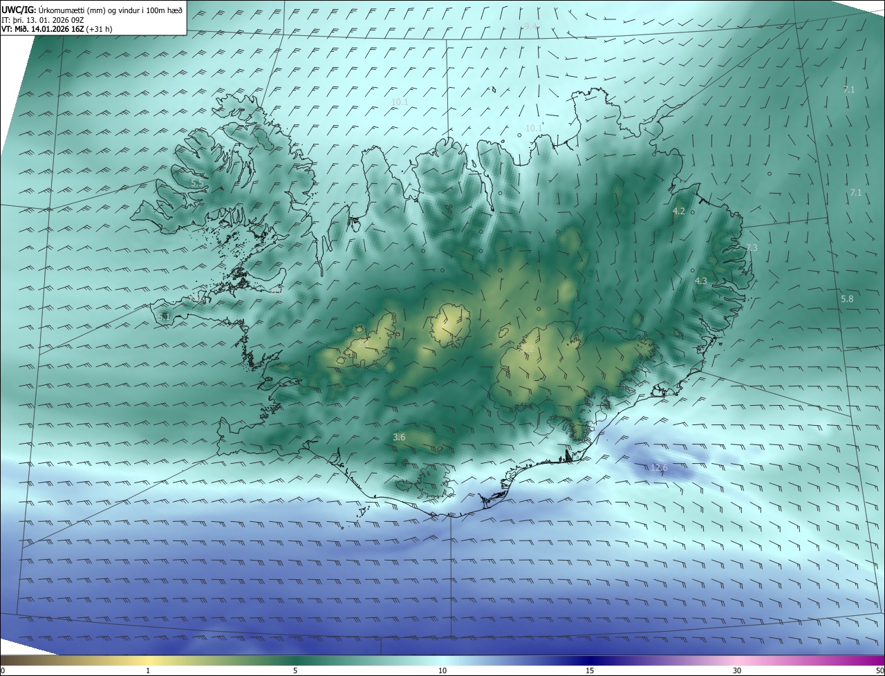Viewport: 885px width, 676px height.
Task: Click the 4.3 value label on the map
Action: click(x=701, y=281)
